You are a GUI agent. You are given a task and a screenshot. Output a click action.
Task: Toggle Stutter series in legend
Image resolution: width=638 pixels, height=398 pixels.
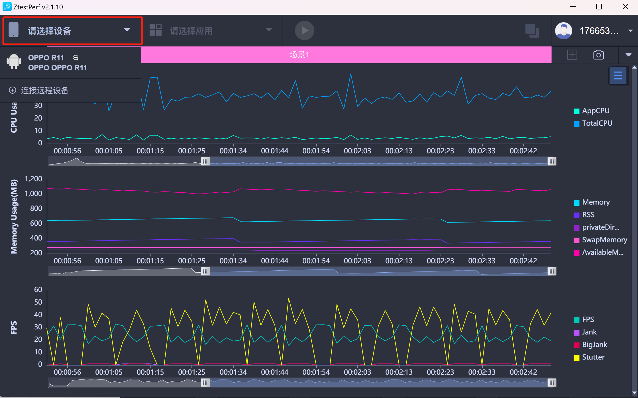click(x=589, y=357)
